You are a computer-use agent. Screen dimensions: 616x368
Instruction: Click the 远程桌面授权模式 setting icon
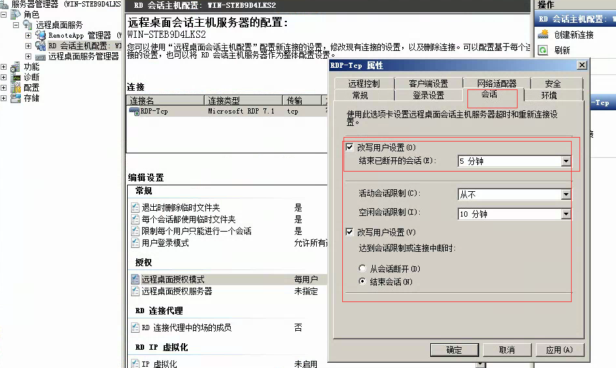(135, 279)
